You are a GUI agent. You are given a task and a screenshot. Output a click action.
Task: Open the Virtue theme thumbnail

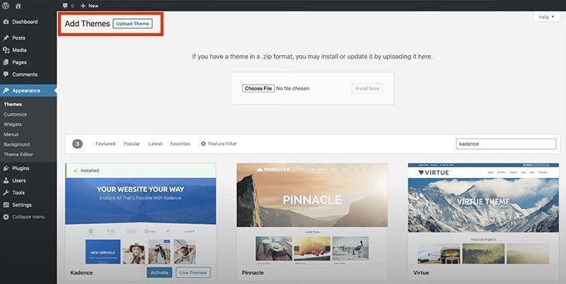pyautogui.click(x=483, y=213)
